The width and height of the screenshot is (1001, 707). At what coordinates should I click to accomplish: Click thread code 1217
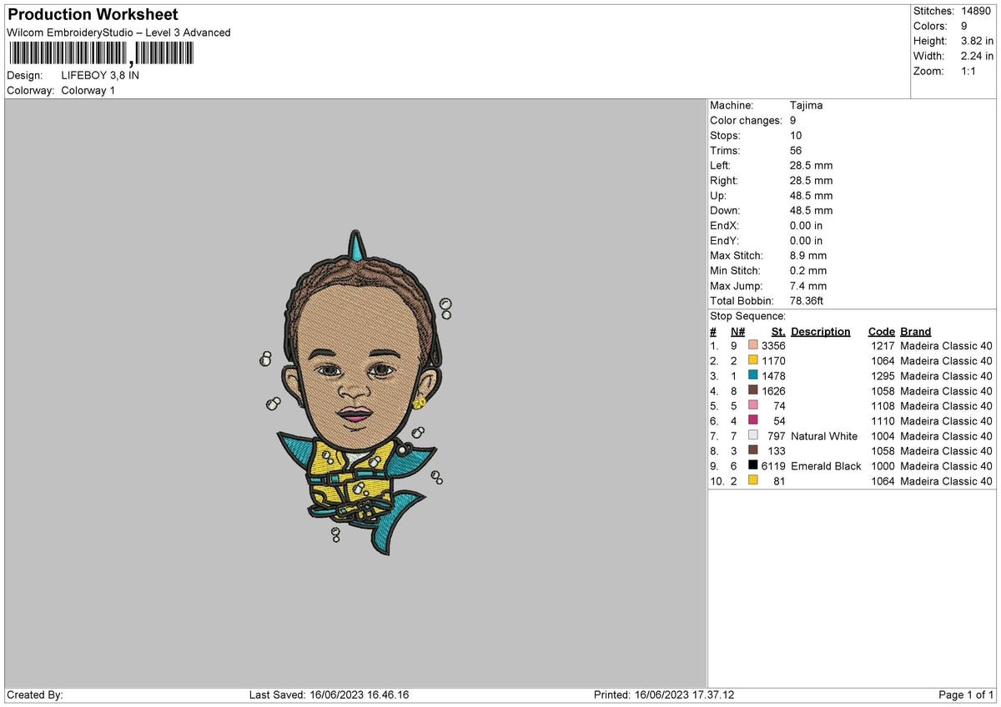(883, 346)
